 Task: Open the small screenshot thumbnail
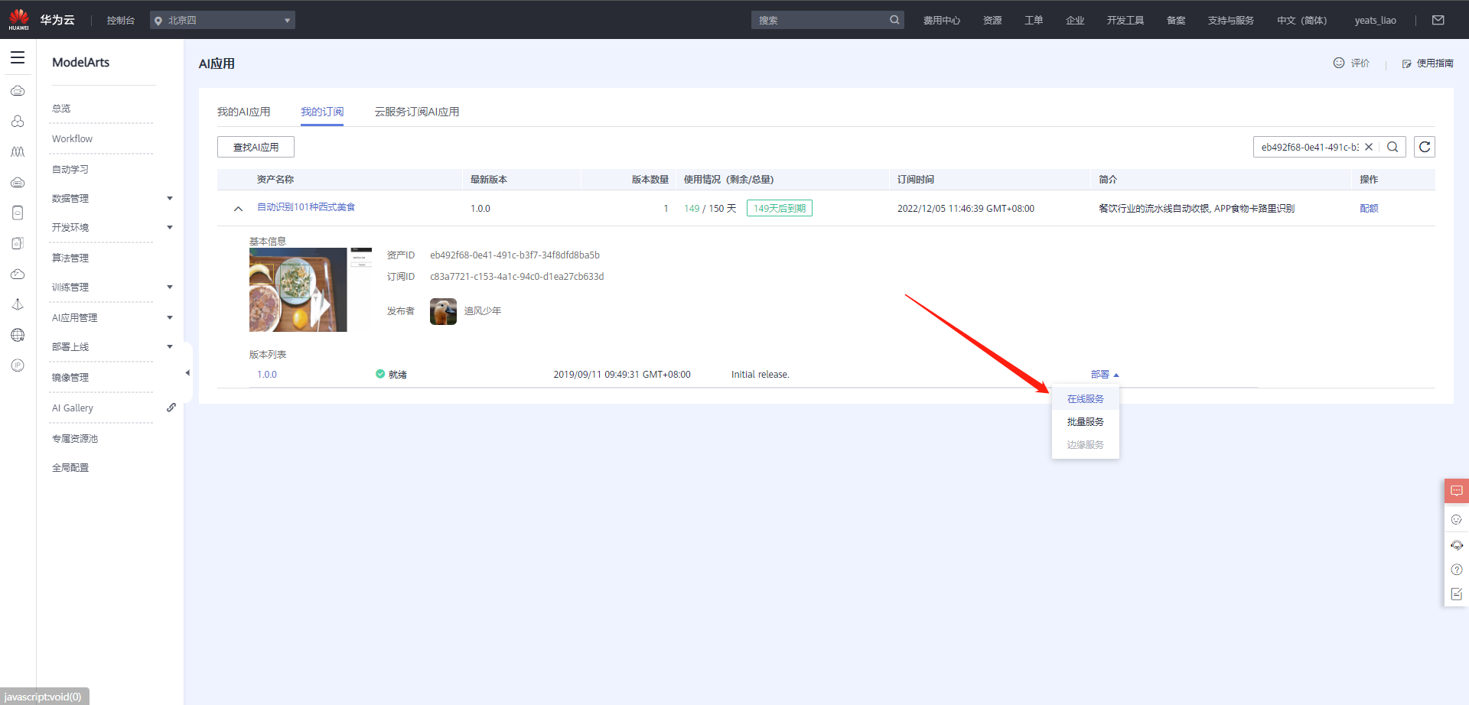point(361,257)
